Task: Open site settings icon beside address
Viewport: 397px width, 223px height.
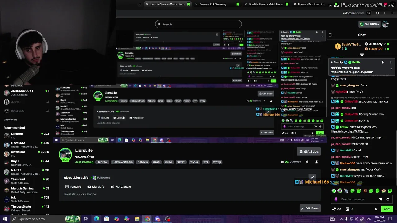Action: [x=368, y=13]
